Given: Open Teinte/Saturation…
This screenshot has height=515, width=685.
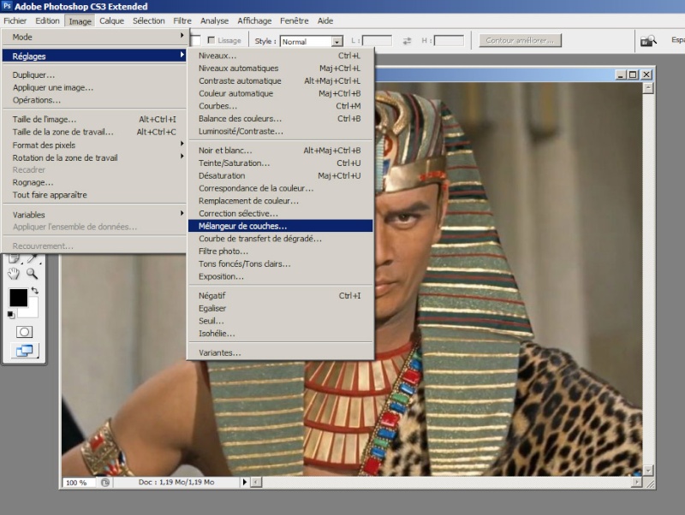Looking at the screenshot, I should coord(280,163).
